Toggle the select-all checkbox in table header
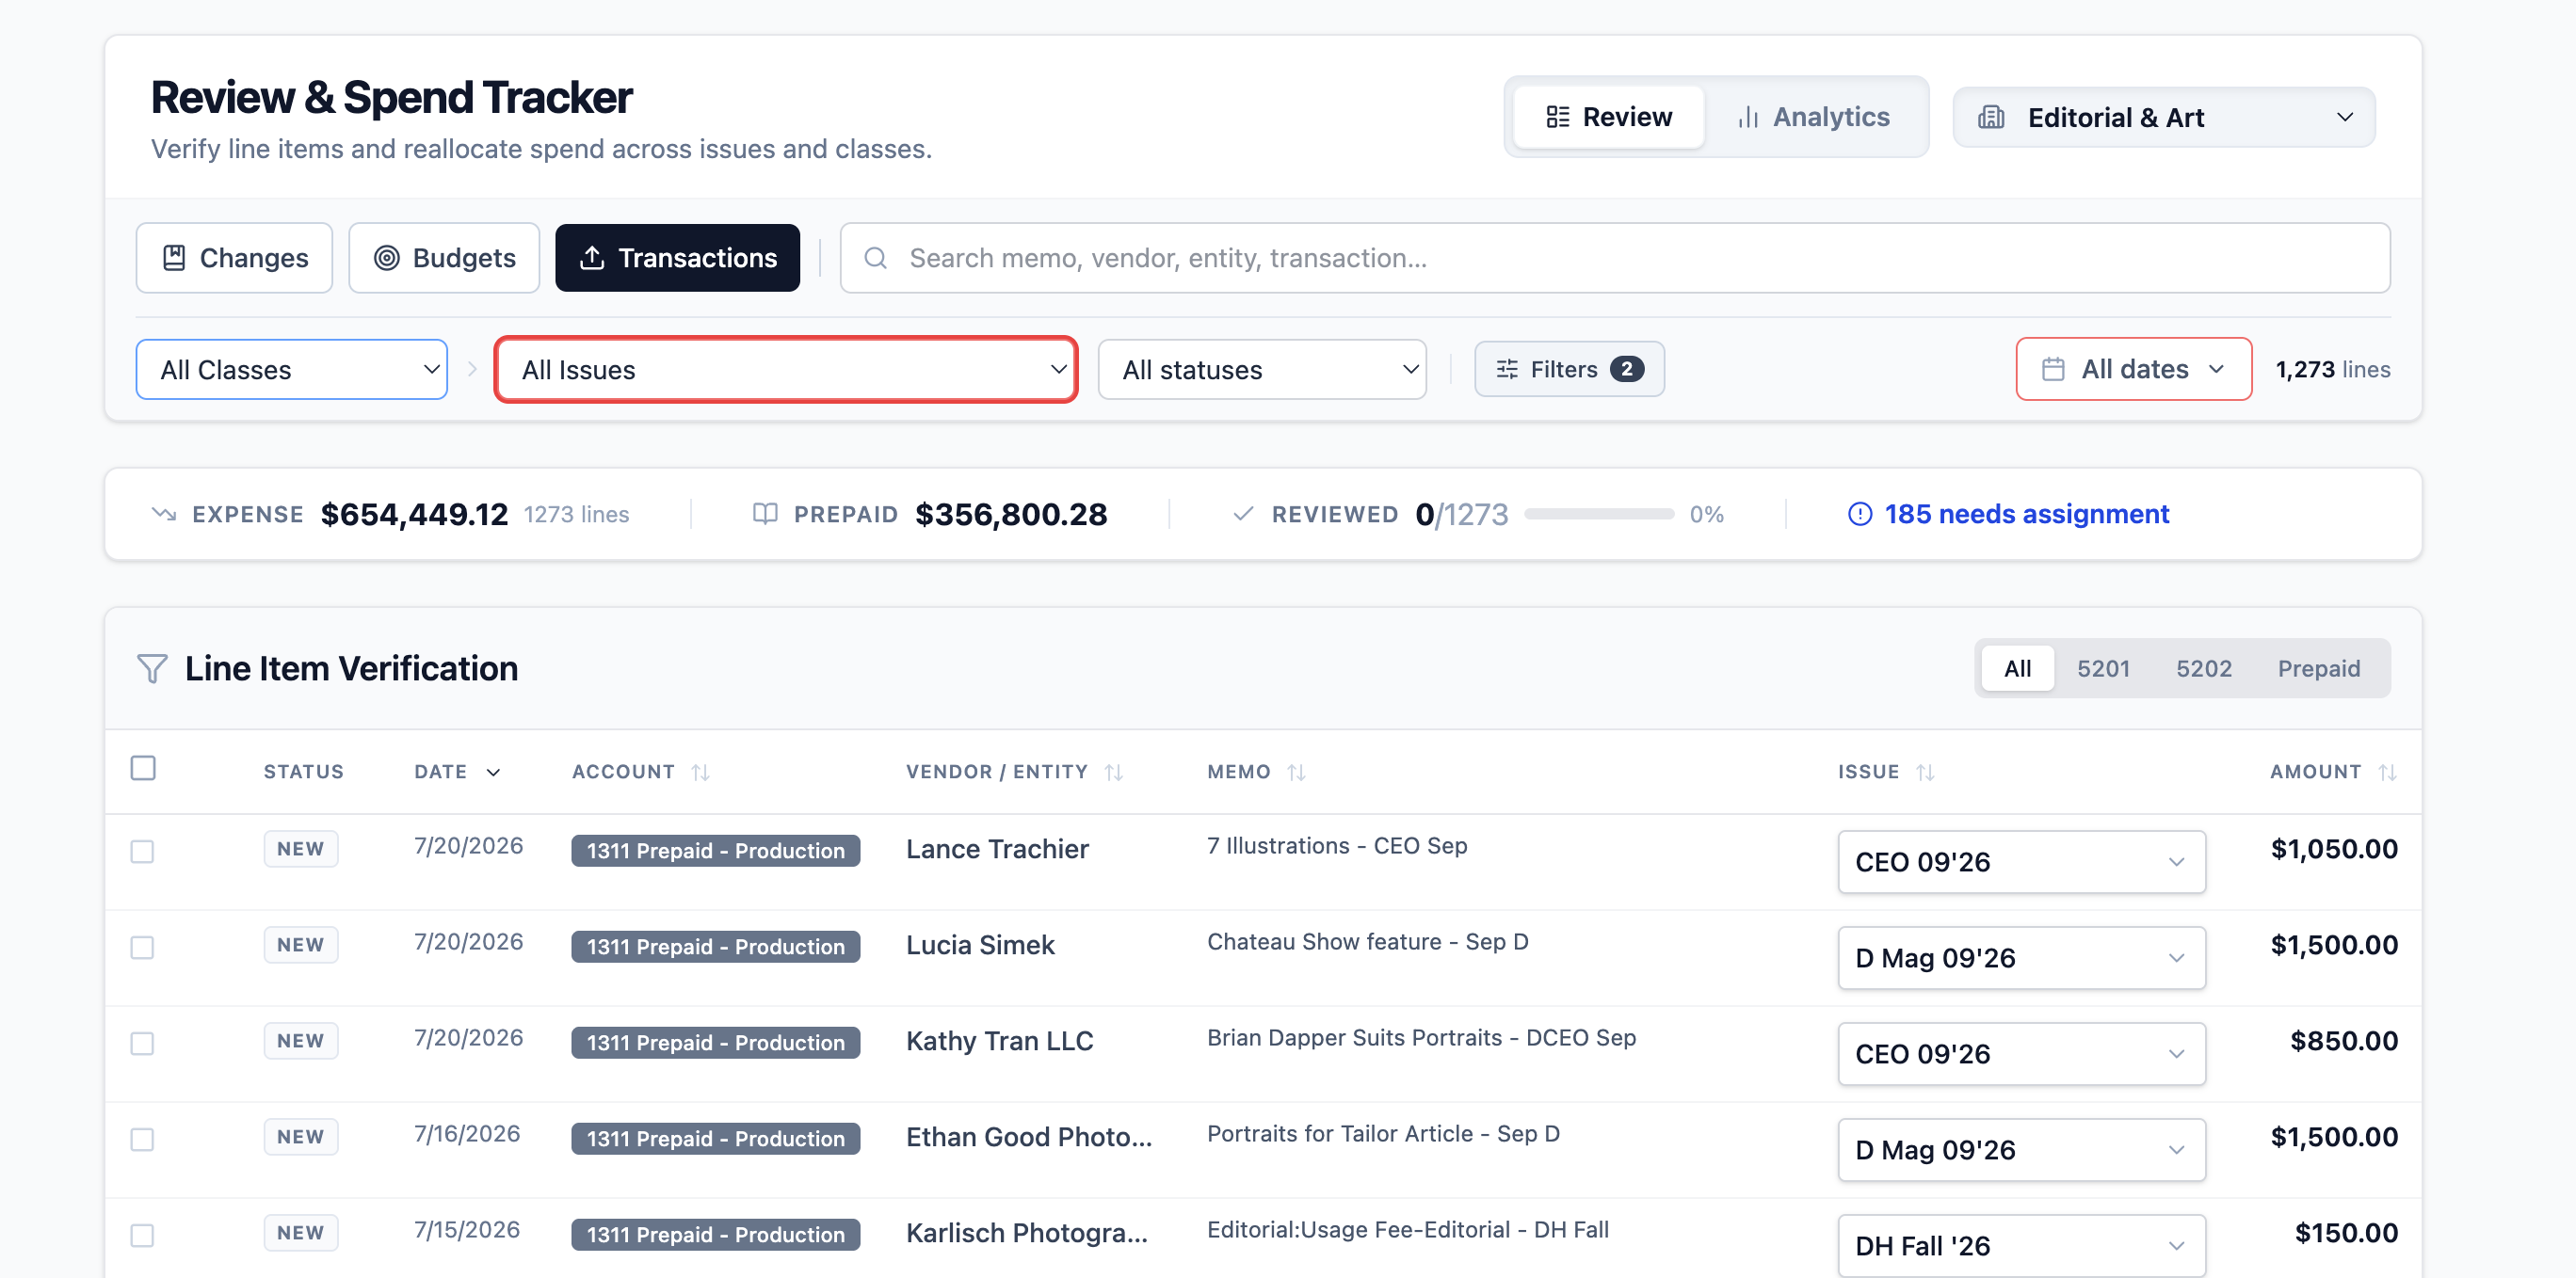 pos(143,767)
